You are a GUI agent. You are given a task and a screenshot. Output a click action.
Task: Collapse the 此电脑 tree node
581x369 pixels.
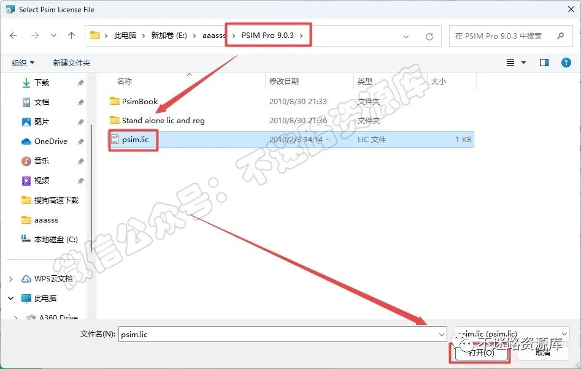click(x=11, y=299)
